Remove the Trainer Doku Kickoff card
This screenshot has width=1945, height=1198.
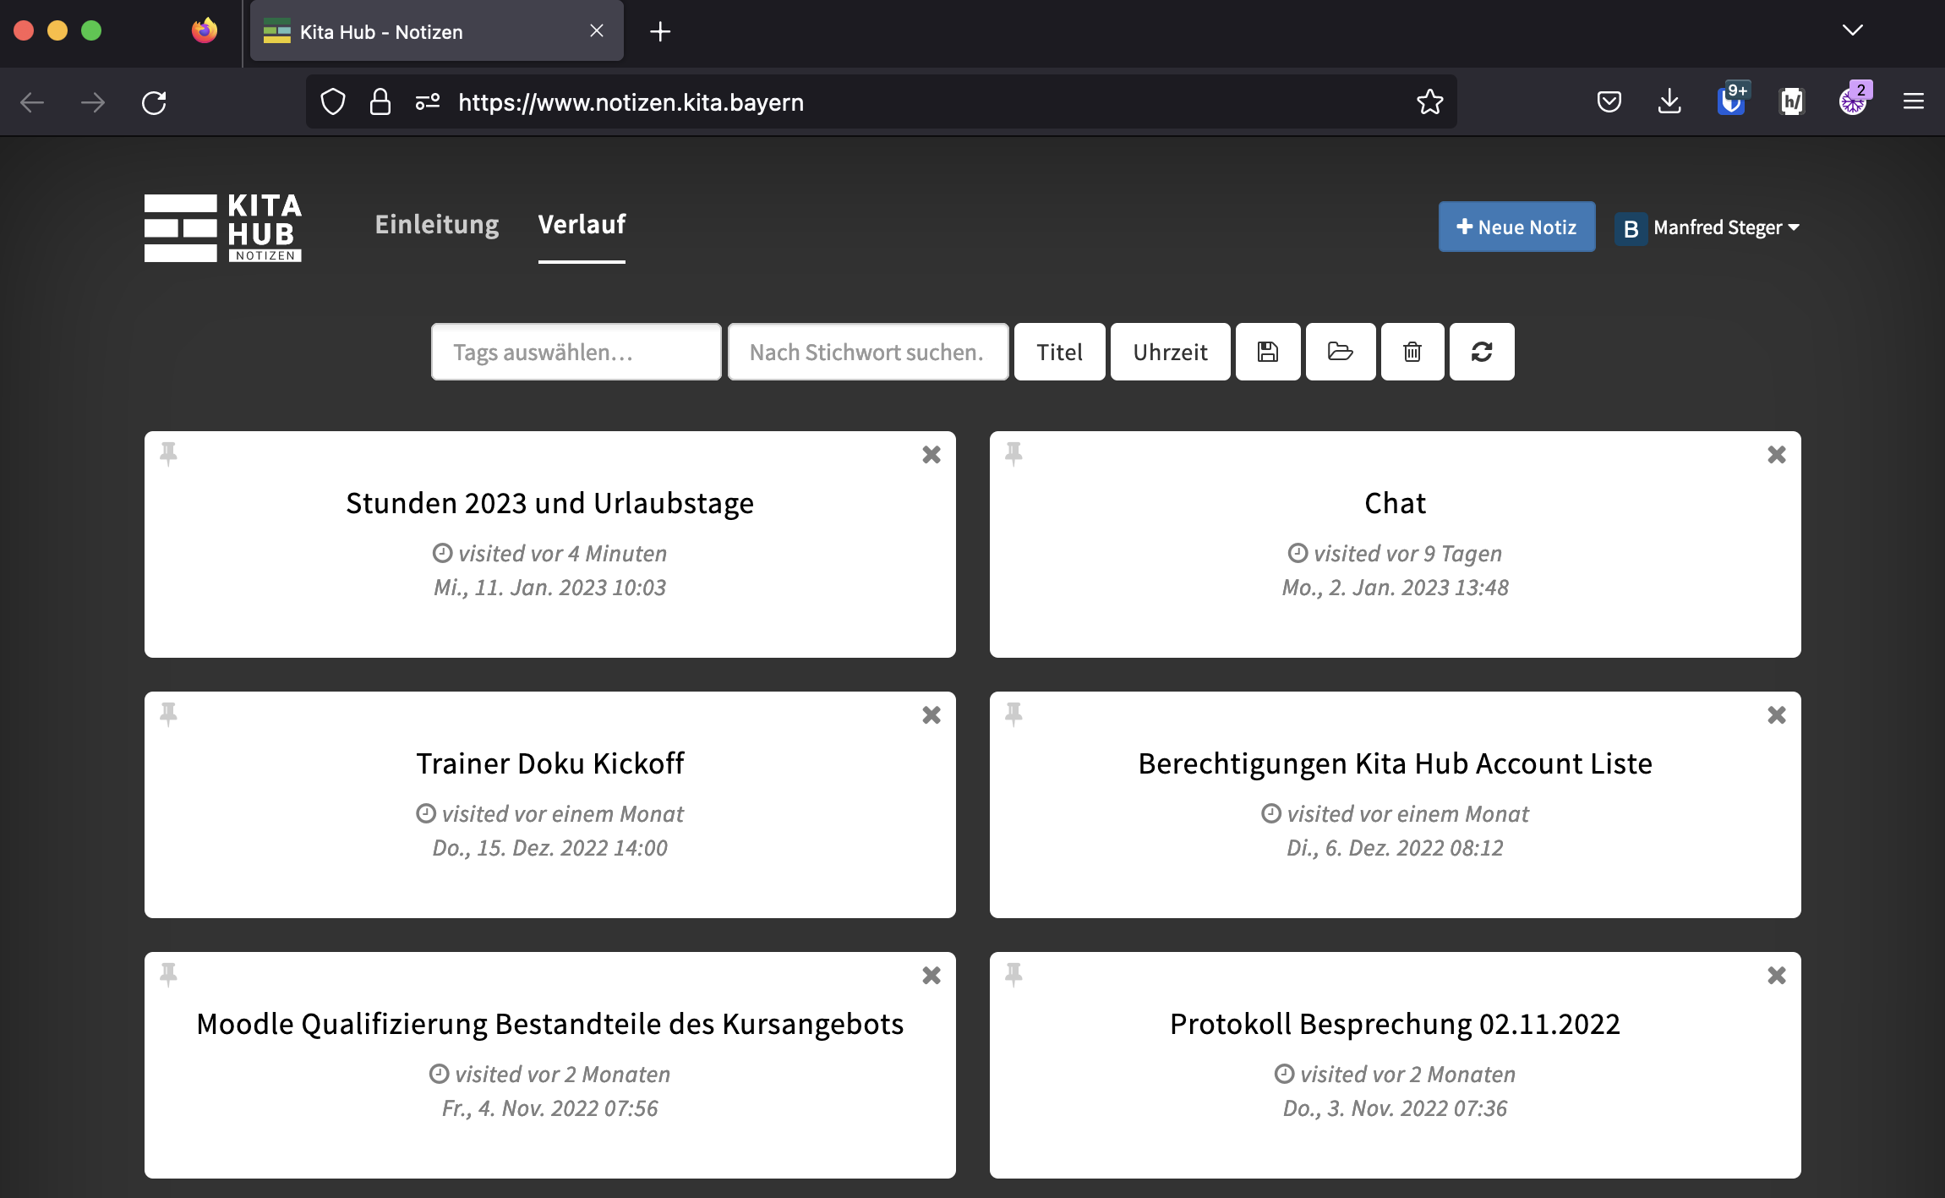[x=931, y=715]
